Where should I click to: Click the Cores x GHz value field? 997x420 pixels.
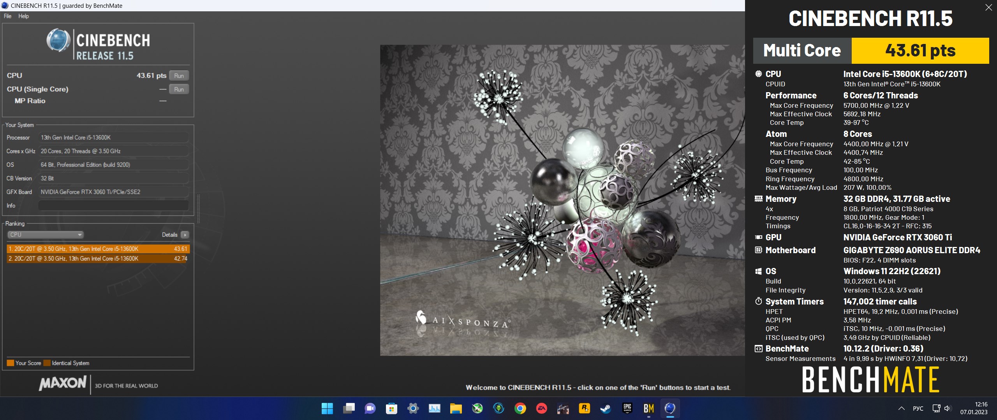[114, 151]
